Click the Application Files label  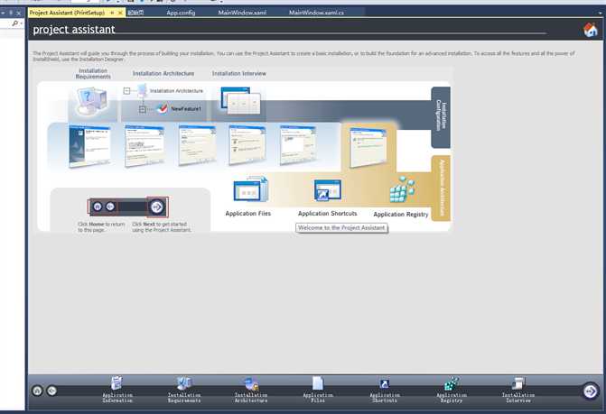tap(248, 214)
